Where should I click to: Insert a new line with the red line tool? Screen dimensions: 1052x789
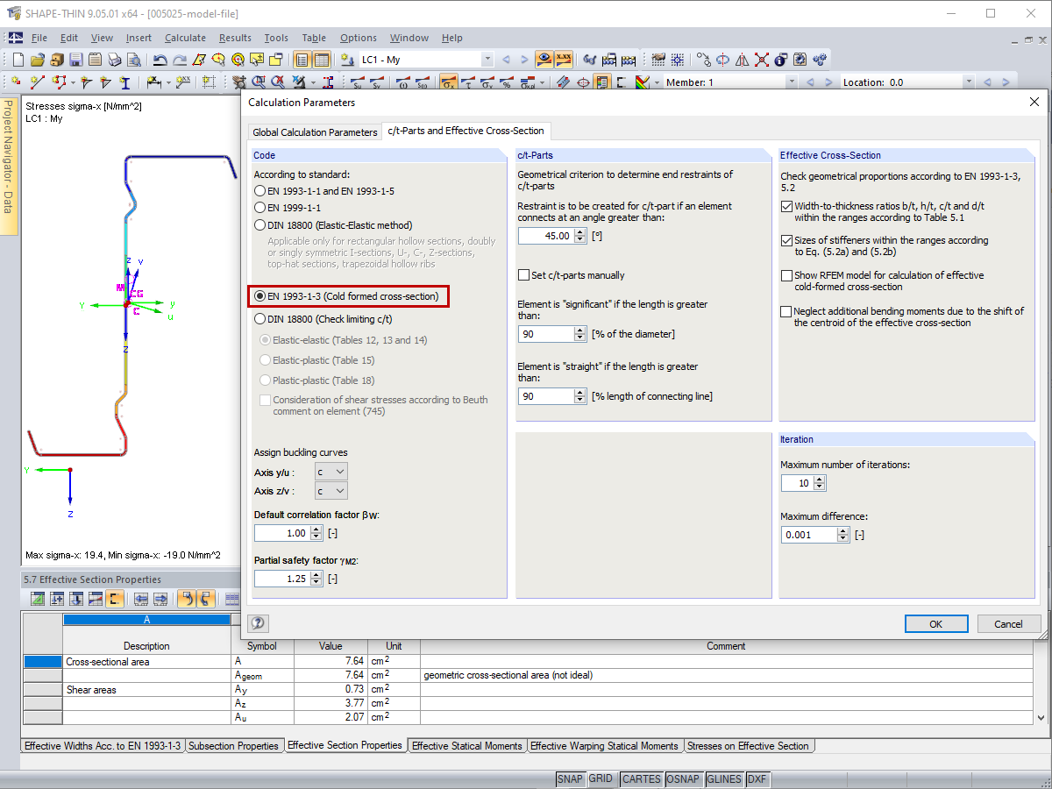pos(38,82)
